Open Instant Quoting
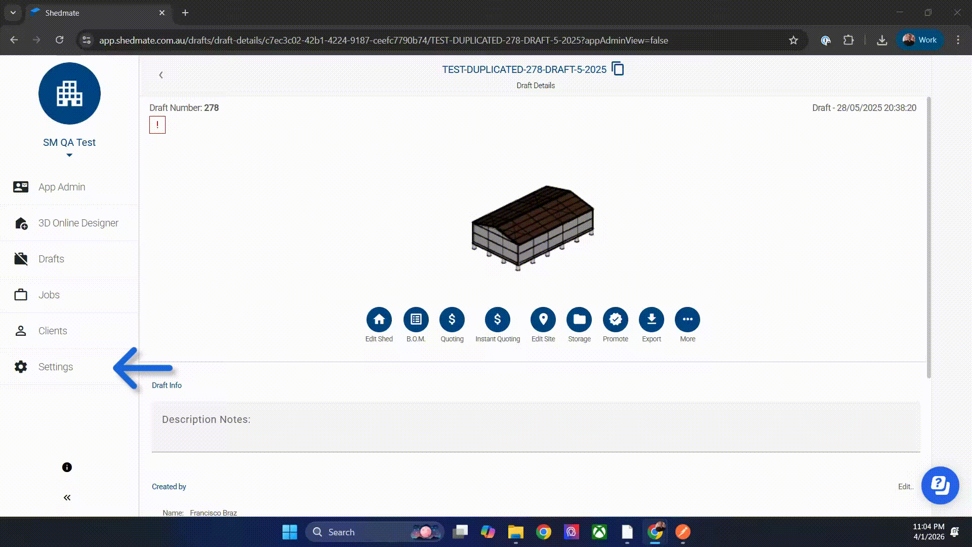972x547 pixels. (x=497, y=320)
